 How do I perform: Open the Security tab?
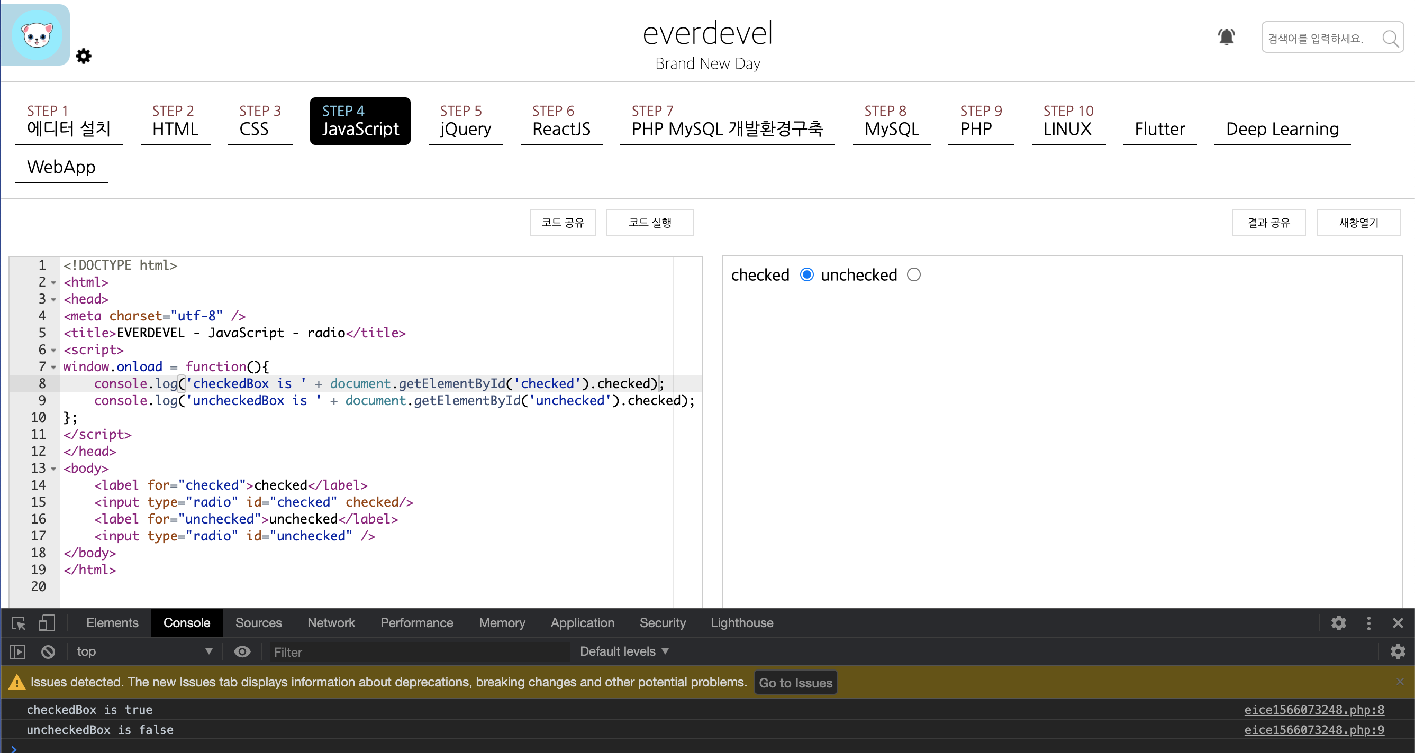click(663, 623)
